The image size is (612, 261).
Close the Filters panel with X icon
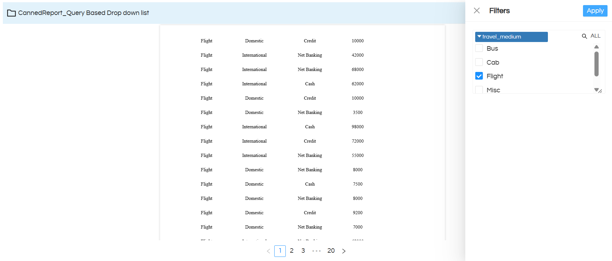click(476, 11)
